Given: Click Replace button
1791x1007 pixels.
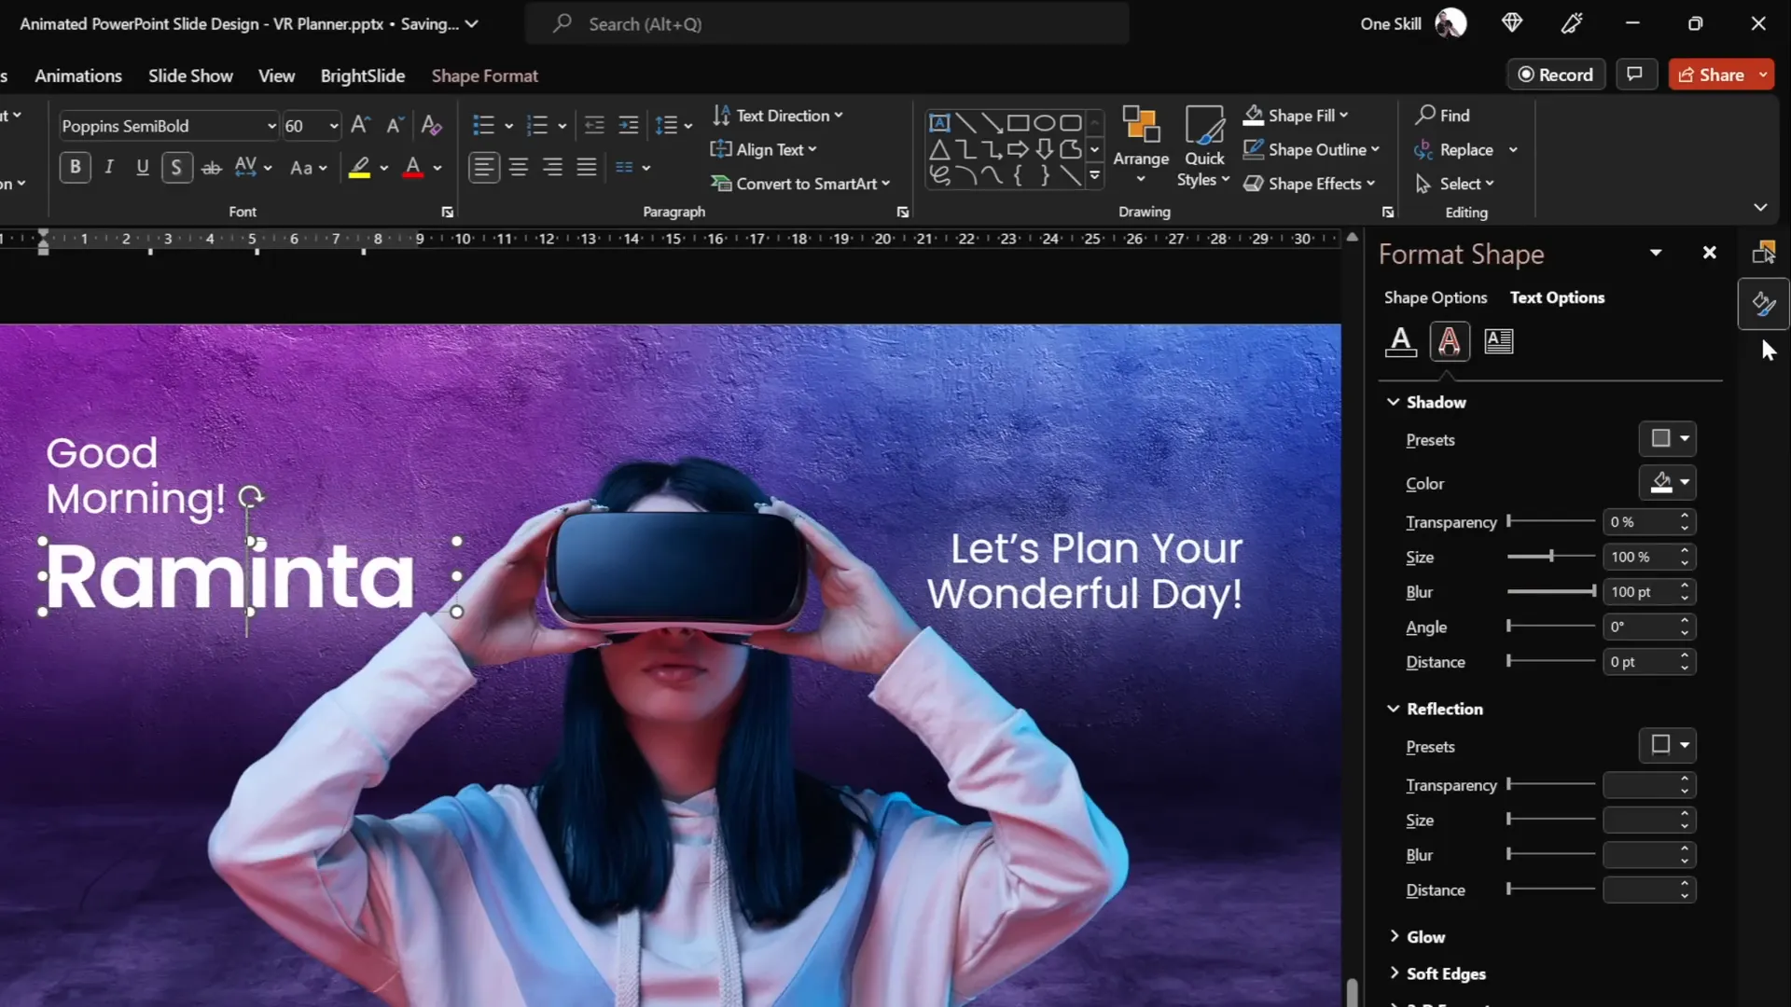Looking at the screenshot, I should click(1453, 149).
